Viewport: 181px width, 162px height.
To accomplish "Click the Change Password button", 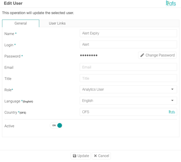I will [x=157, y=55].
